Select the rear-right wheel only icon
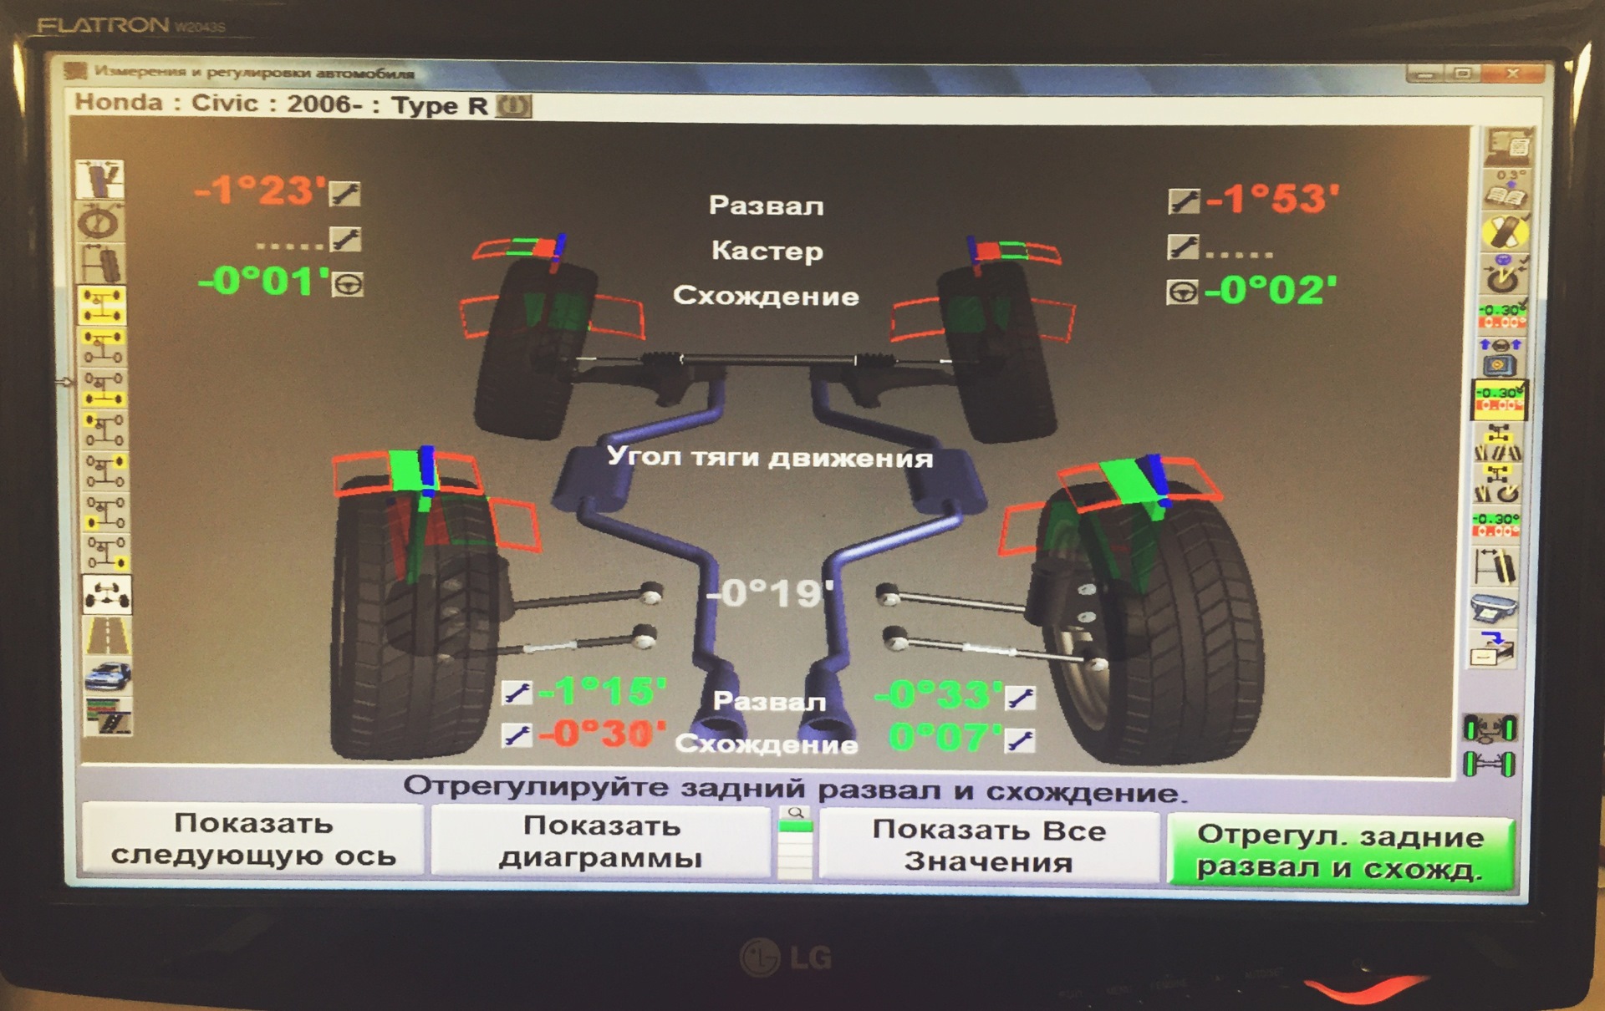The width and height of the screenshot is (1605, 1011). pyautogui.click(x=105, y=552)
